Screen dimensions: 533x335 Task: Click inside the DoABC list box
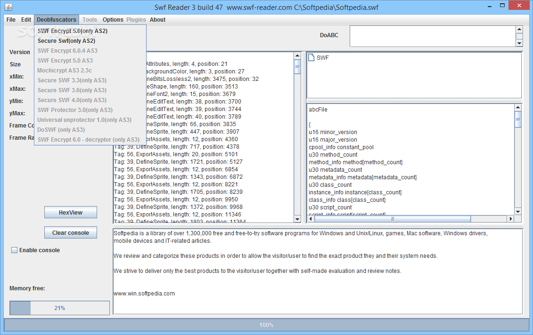tap(433, 36)
